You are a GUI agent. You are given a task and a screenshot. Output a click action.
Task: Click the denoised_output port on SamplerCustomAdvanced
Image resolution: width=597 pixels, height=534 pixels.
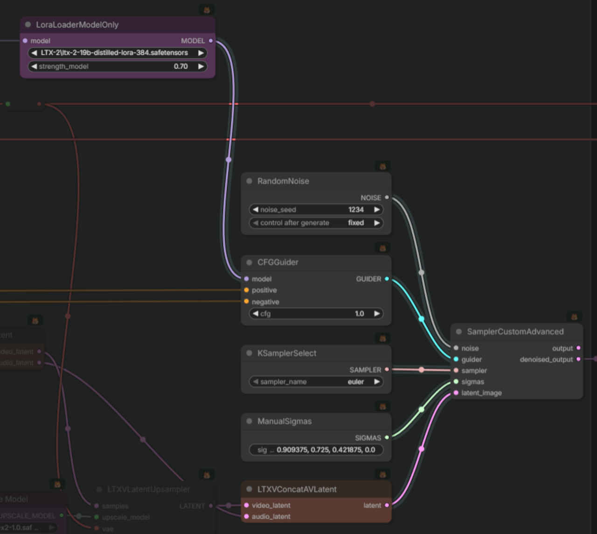tap(578, 359)
